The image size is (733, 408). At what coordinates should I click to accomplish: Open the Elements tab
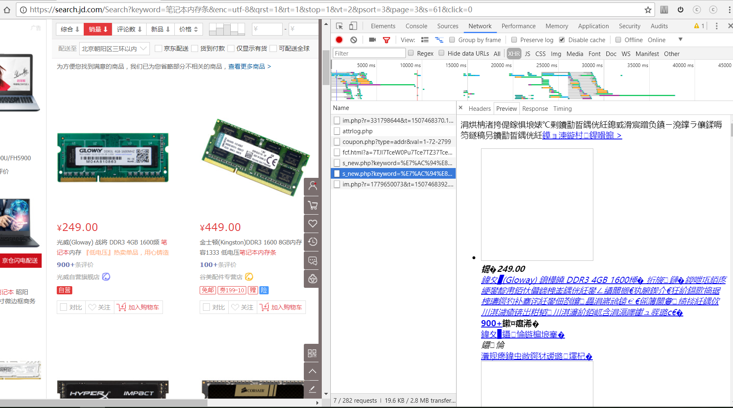click(383, 26)
